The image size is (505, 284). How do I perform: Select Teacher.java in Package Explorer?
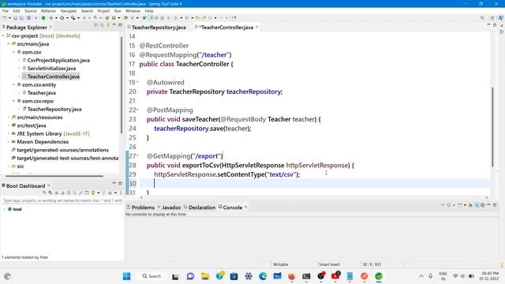pos(41,93)
